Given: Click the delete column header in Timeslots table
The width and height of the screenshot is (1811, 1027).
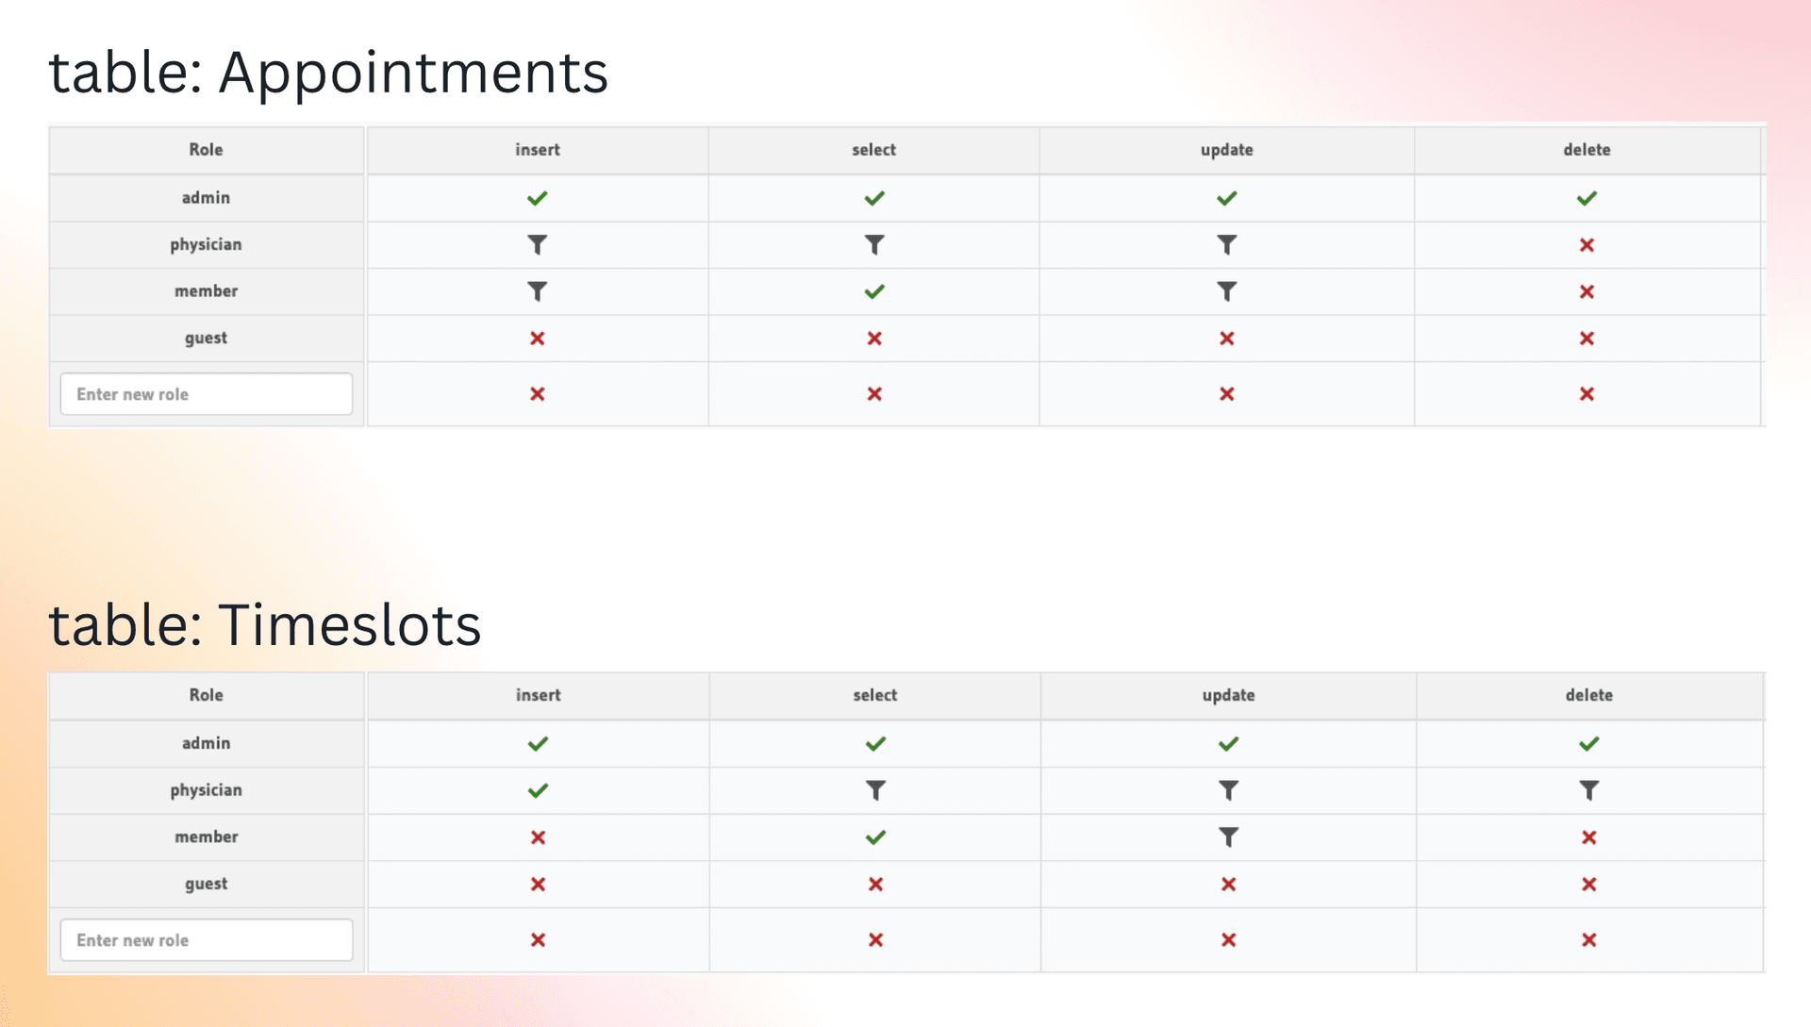Looking at the screenshot, I should pos(1588,695).
